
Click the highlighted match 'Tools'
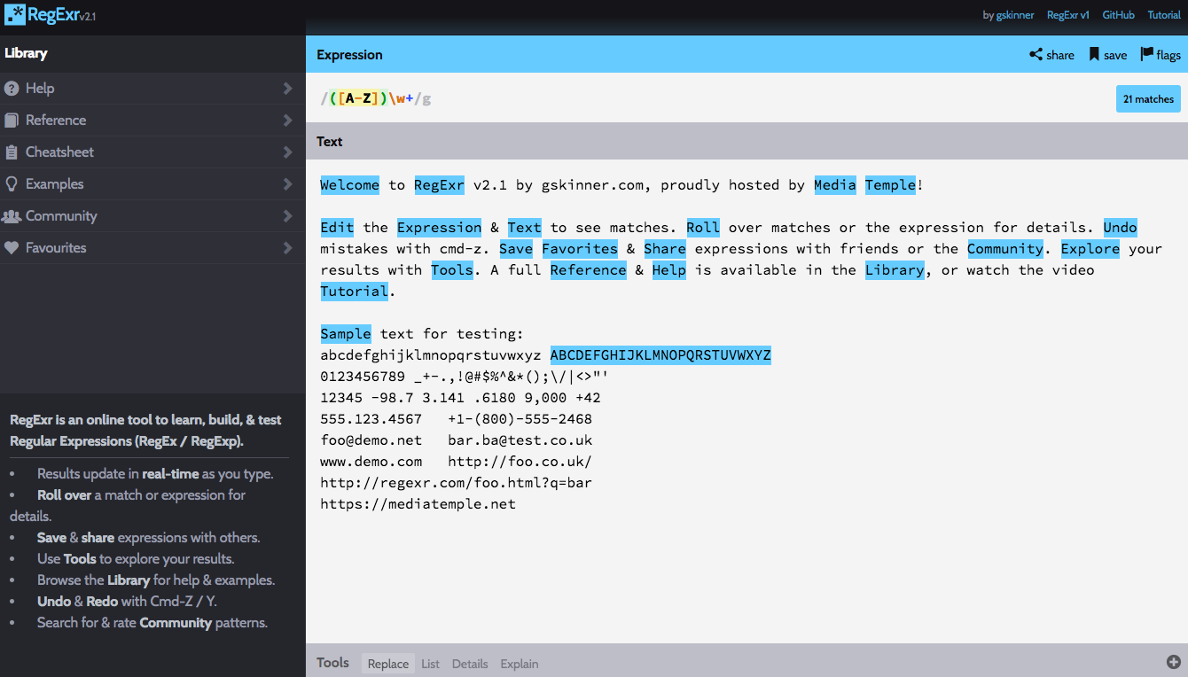[452, 270]
